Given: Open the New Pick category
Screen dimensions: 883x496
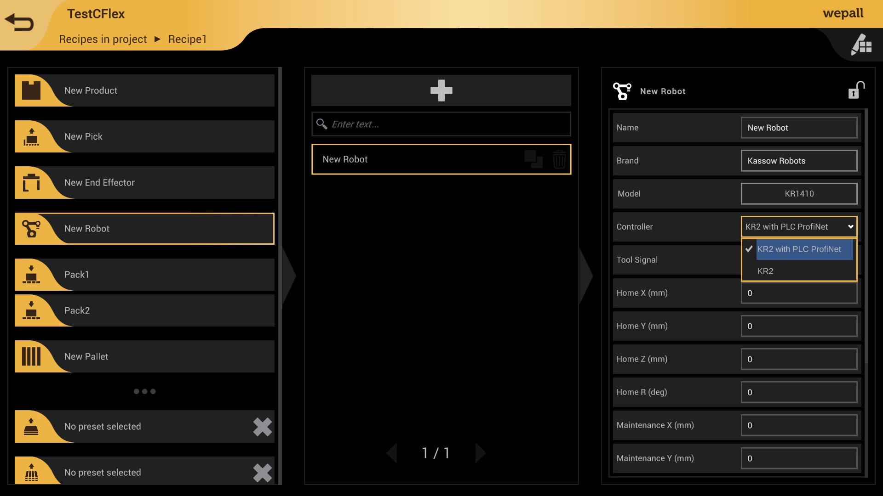Looking at the screenshot, I should pos(144,136).
